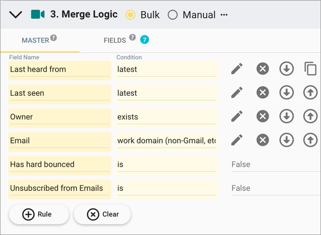Edit the Last heard from rule
This screenshot has width=321, height=235.
click(x=237, y=68)
